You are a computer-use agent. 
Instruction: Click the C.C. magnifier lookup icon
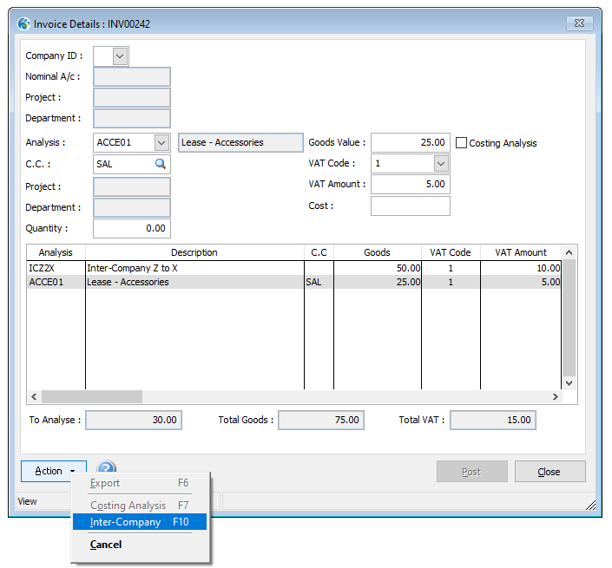tap(161, 164)
